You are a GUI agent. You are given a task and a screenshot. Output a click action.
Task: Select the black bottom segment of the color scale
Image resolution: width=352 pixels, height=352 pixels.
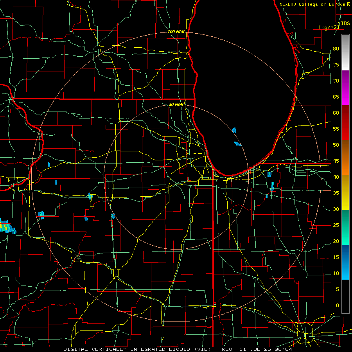(x=345, y=296)
